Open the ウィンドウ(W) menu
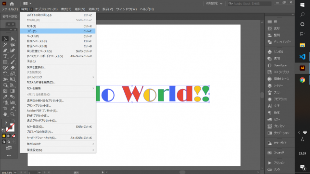The width and height of the screenshot is (310, 174). click(126, 9)
